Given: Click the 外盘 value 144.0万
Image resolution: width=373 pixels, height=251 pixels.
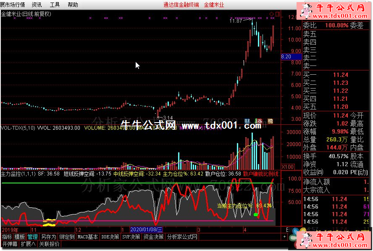Looking at the screenshot, I should (x=337, y=147).
